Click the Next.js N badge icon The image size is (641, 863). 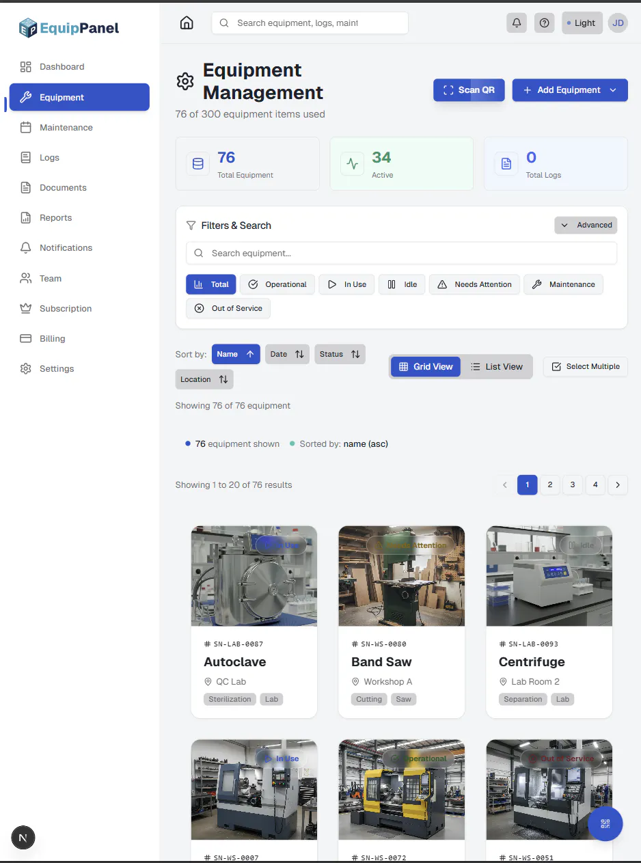pos(23,838)
